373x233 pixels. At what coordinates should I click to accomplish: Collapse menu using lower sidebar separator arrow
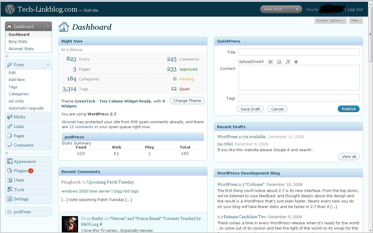click(7, 153)
